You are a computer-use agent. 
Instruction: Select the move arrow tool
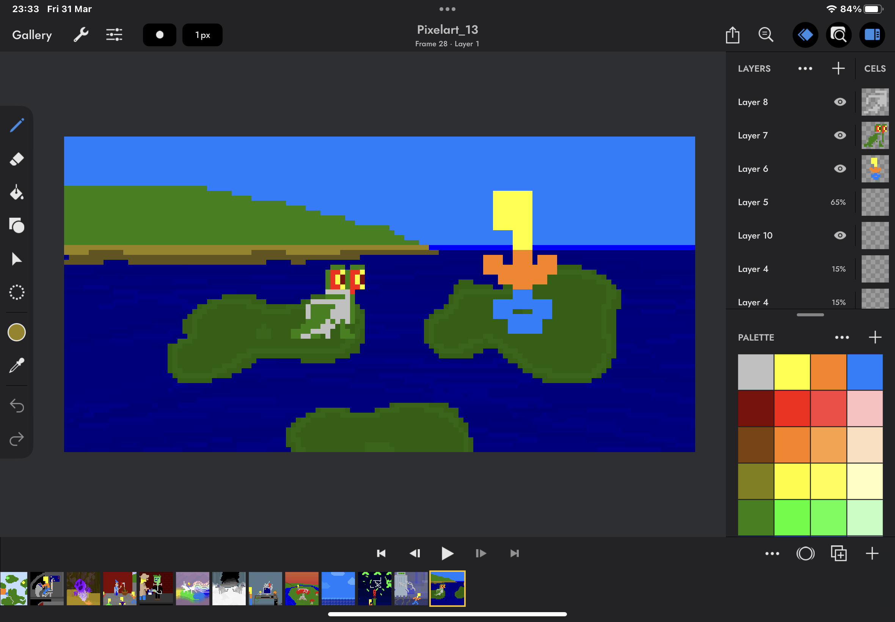17,259
